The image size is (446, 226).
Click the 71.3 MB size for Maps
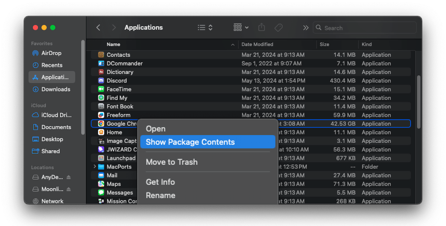pyautogui.click(x=344, y=184)
